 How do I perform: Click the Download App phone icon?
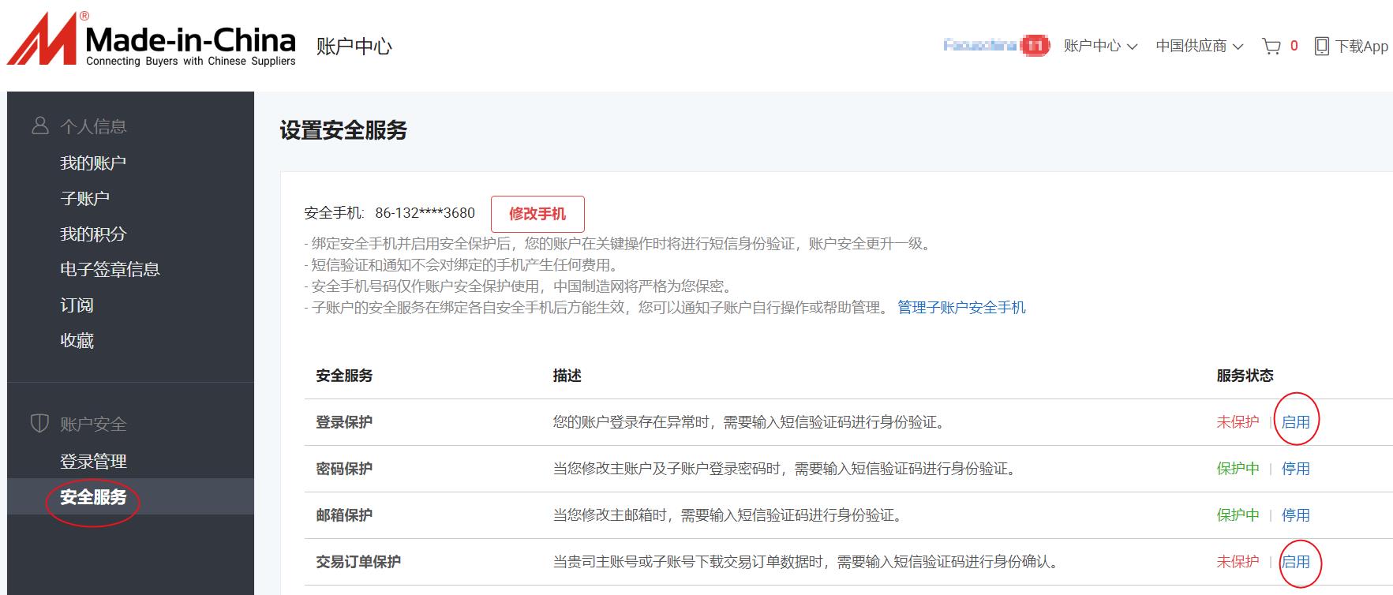pyautogui.click(x=1321, y=47)
